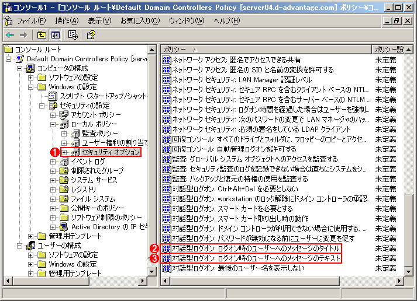Screen dimensions: 417x301
Task: Click the イベント ログ tree icon
Action: [x=64, y=161]
